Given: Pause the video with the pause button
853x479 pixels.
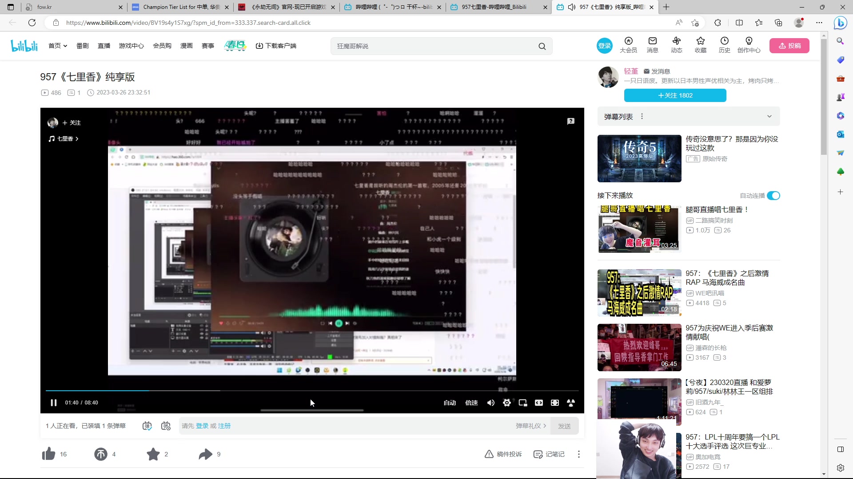Looking at the screenshot, I should pyautogui.click(x=54, y=403).
